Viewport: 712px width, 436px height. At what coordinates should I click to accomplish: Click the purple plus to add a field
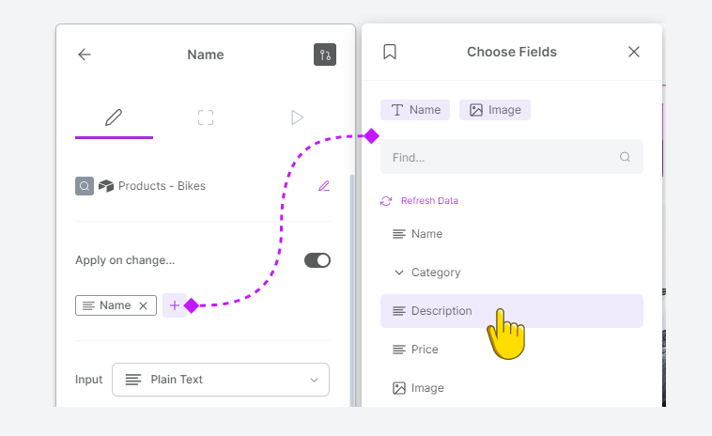tap(175, 305)
